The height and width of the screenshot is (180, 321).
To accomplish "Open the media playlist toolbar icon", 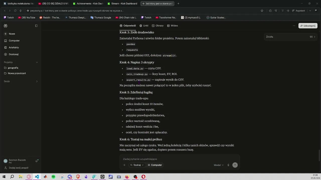I will (276, 11).
